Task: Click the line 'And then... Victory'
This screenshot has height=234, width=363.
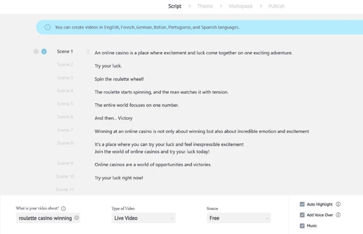Action: click(113, 118)
